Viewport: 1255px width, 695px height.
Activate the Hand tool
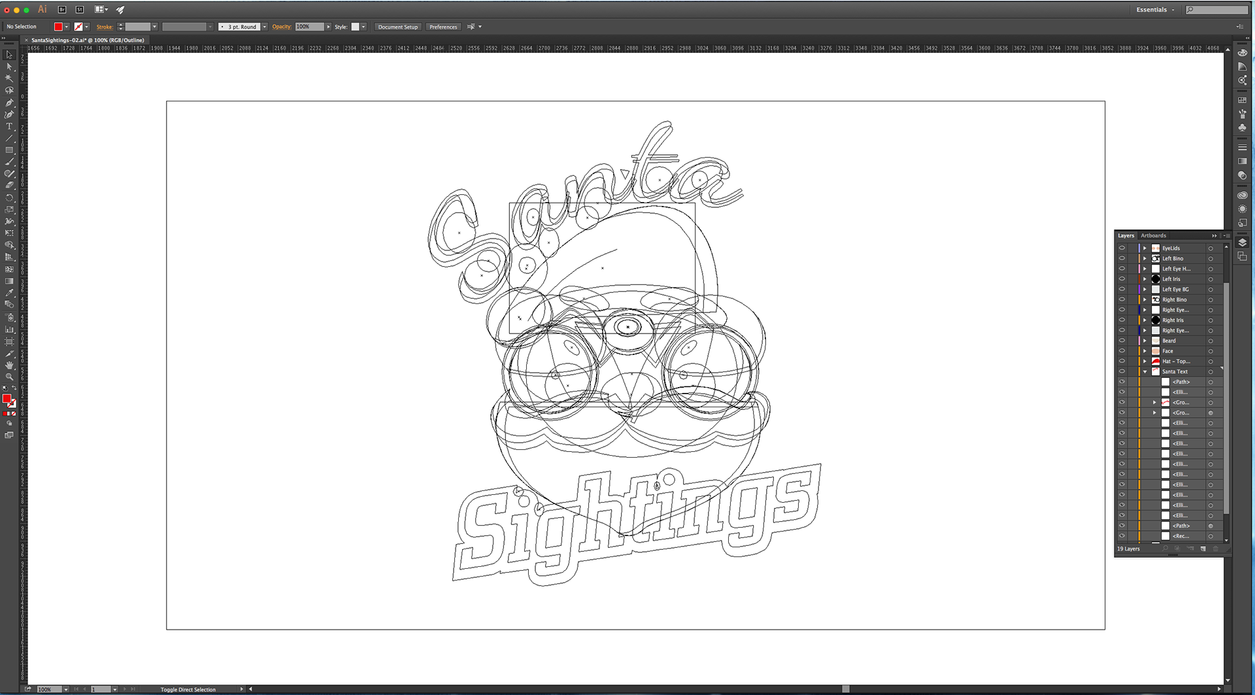coord(9,365)
